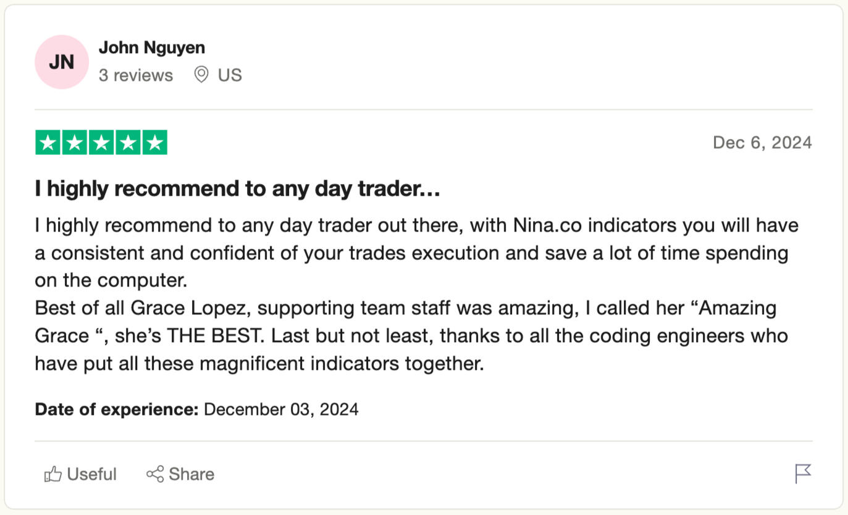Viewport: 848px width, 515px height.
Task: Click the fifth green star in rating
Action: pos(154,143)
